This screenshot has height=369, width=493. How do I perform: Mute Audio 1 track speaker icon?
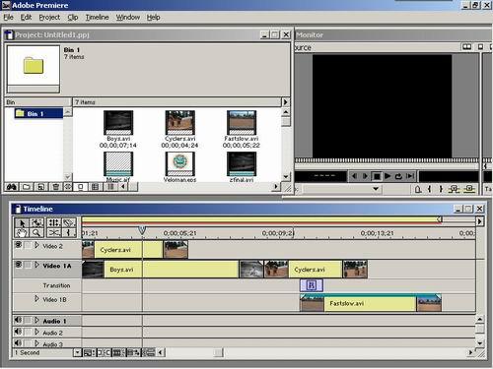click(x=18, y=320)
